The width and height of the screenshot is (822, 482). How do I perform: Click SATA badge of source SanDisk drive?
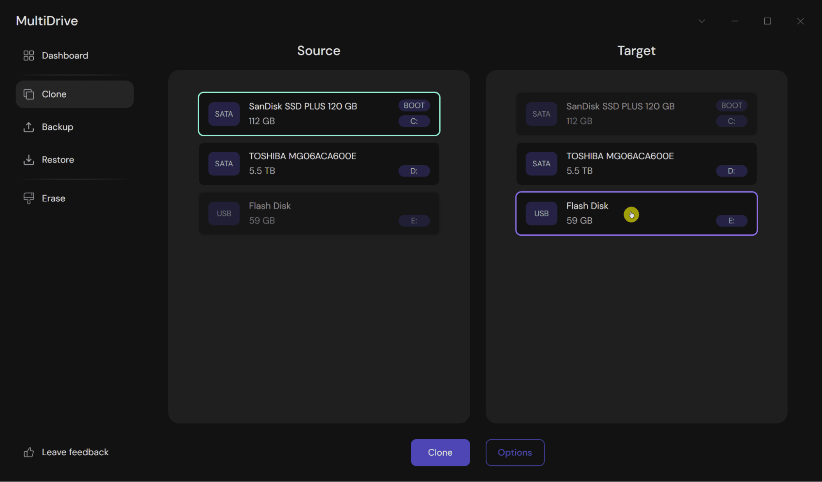(x=224, y=114)
